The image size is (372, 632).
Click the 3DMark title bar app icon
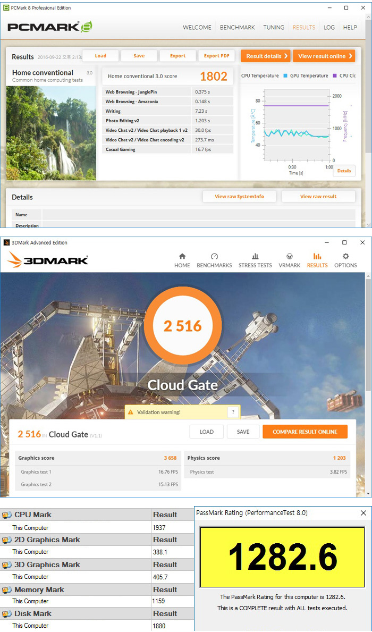[6, 242]
